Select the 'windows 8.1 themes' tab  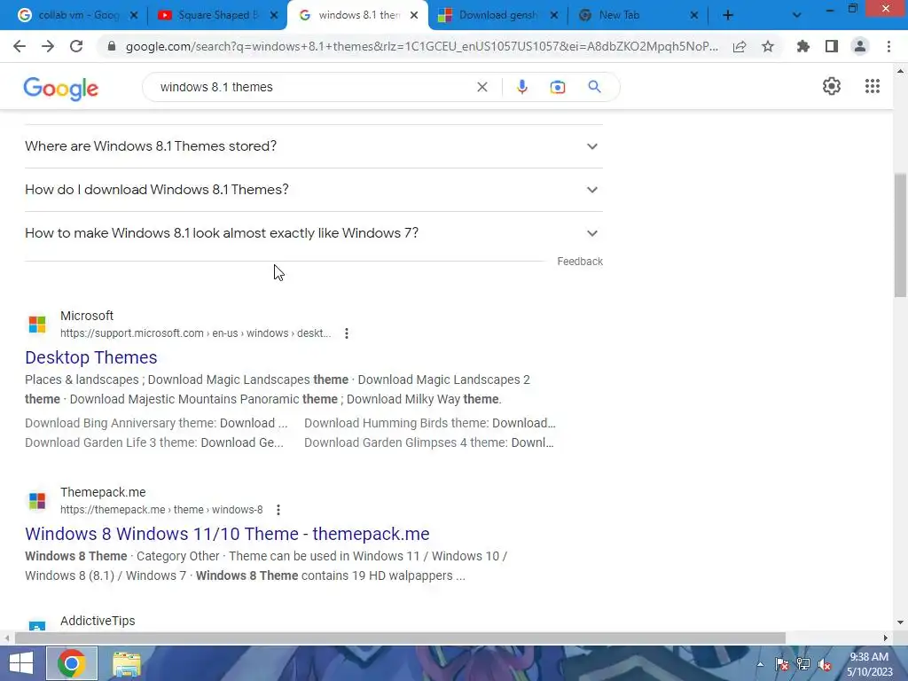pos(358,15)
